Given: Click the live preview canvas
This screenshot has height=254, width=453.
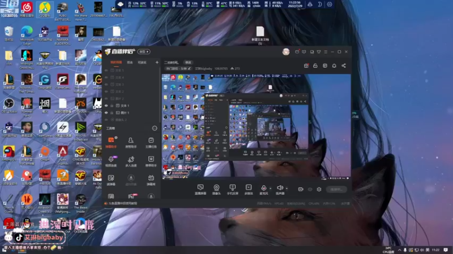Looking at the screenshot, I should click(257, 126).
